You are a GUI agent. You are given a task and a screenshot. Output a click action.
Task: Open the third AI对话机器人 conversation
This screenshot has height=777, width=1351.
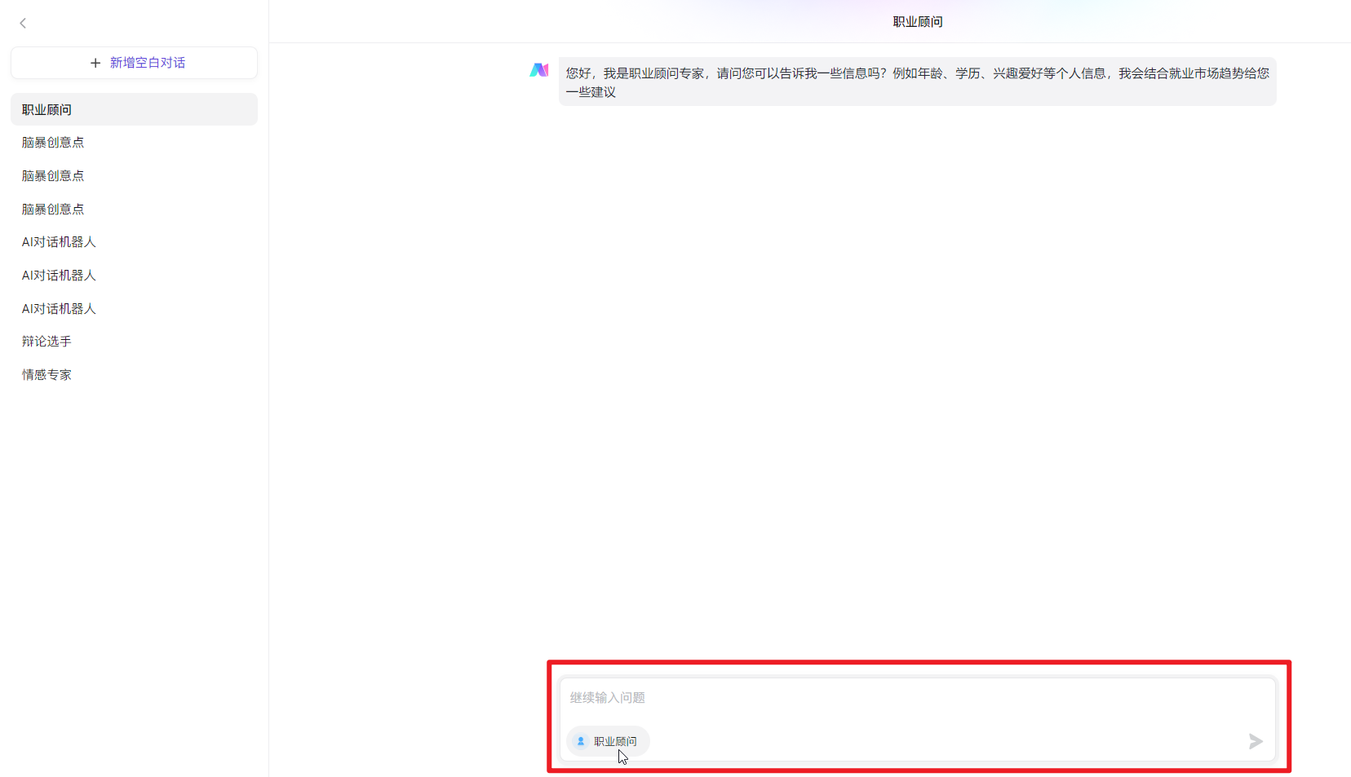tap(58, 308)
